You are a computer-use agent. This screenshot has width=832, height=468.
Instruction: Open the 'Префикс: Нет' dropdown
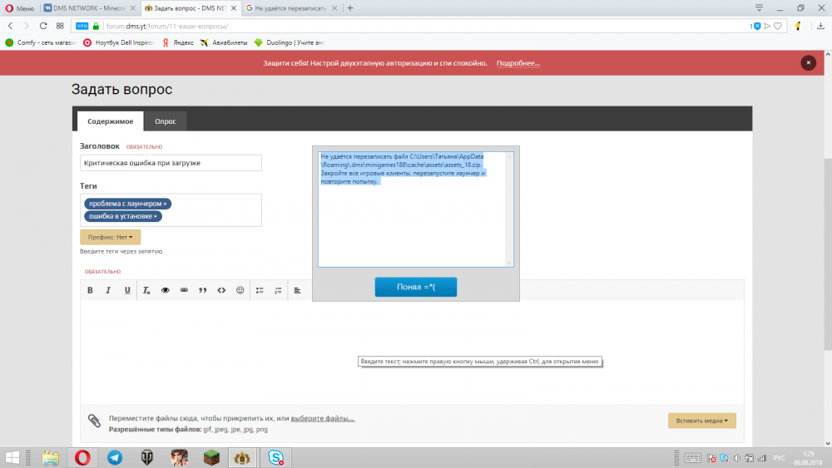[x=110, y=237]
